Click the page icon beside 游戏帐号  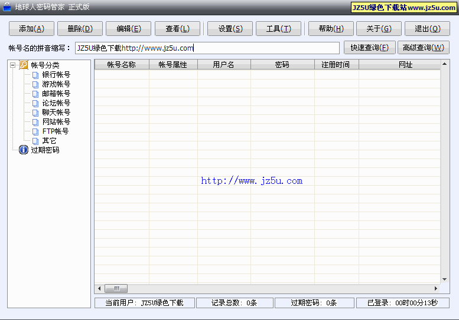[x=35, y=85]
